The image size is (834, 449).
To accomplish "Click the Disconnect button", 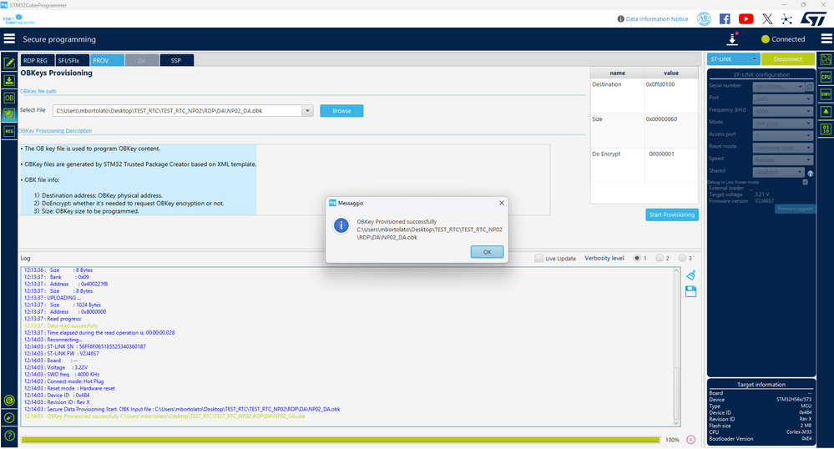I will click(788, 59).
